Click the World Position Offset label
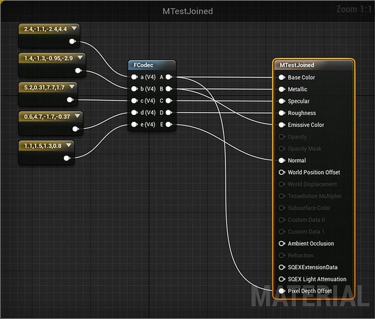375x319 pixels. [x=314, y=172]
